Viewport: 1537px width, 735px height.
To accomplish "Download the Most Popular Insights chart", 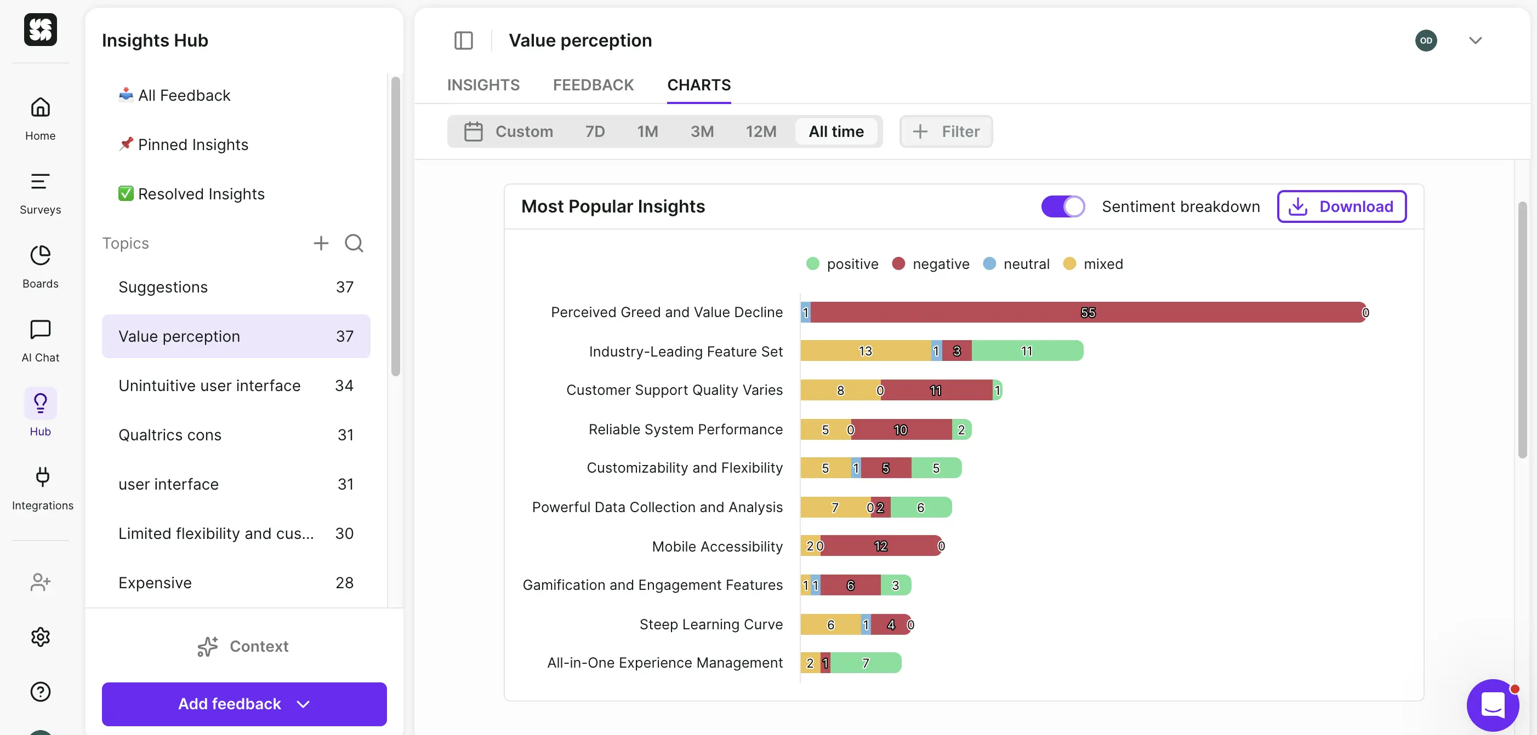I will pos(1341,206).
